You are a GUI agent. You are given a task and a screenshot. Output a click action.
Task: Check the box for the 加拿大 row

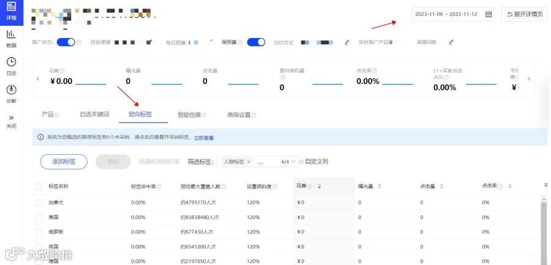[x=39, y=203]
